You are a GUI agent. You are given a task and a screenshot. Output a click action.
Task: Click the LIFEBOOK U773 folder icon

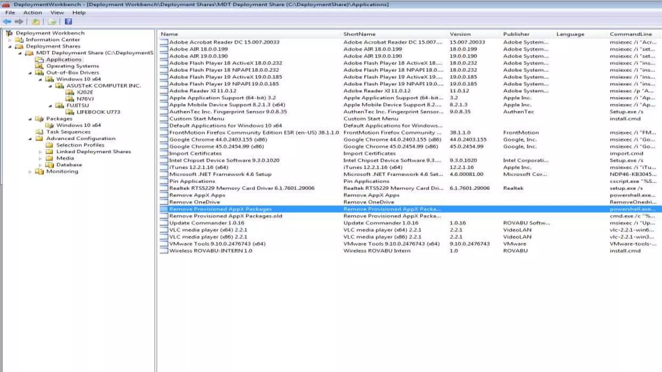(70, 112)
